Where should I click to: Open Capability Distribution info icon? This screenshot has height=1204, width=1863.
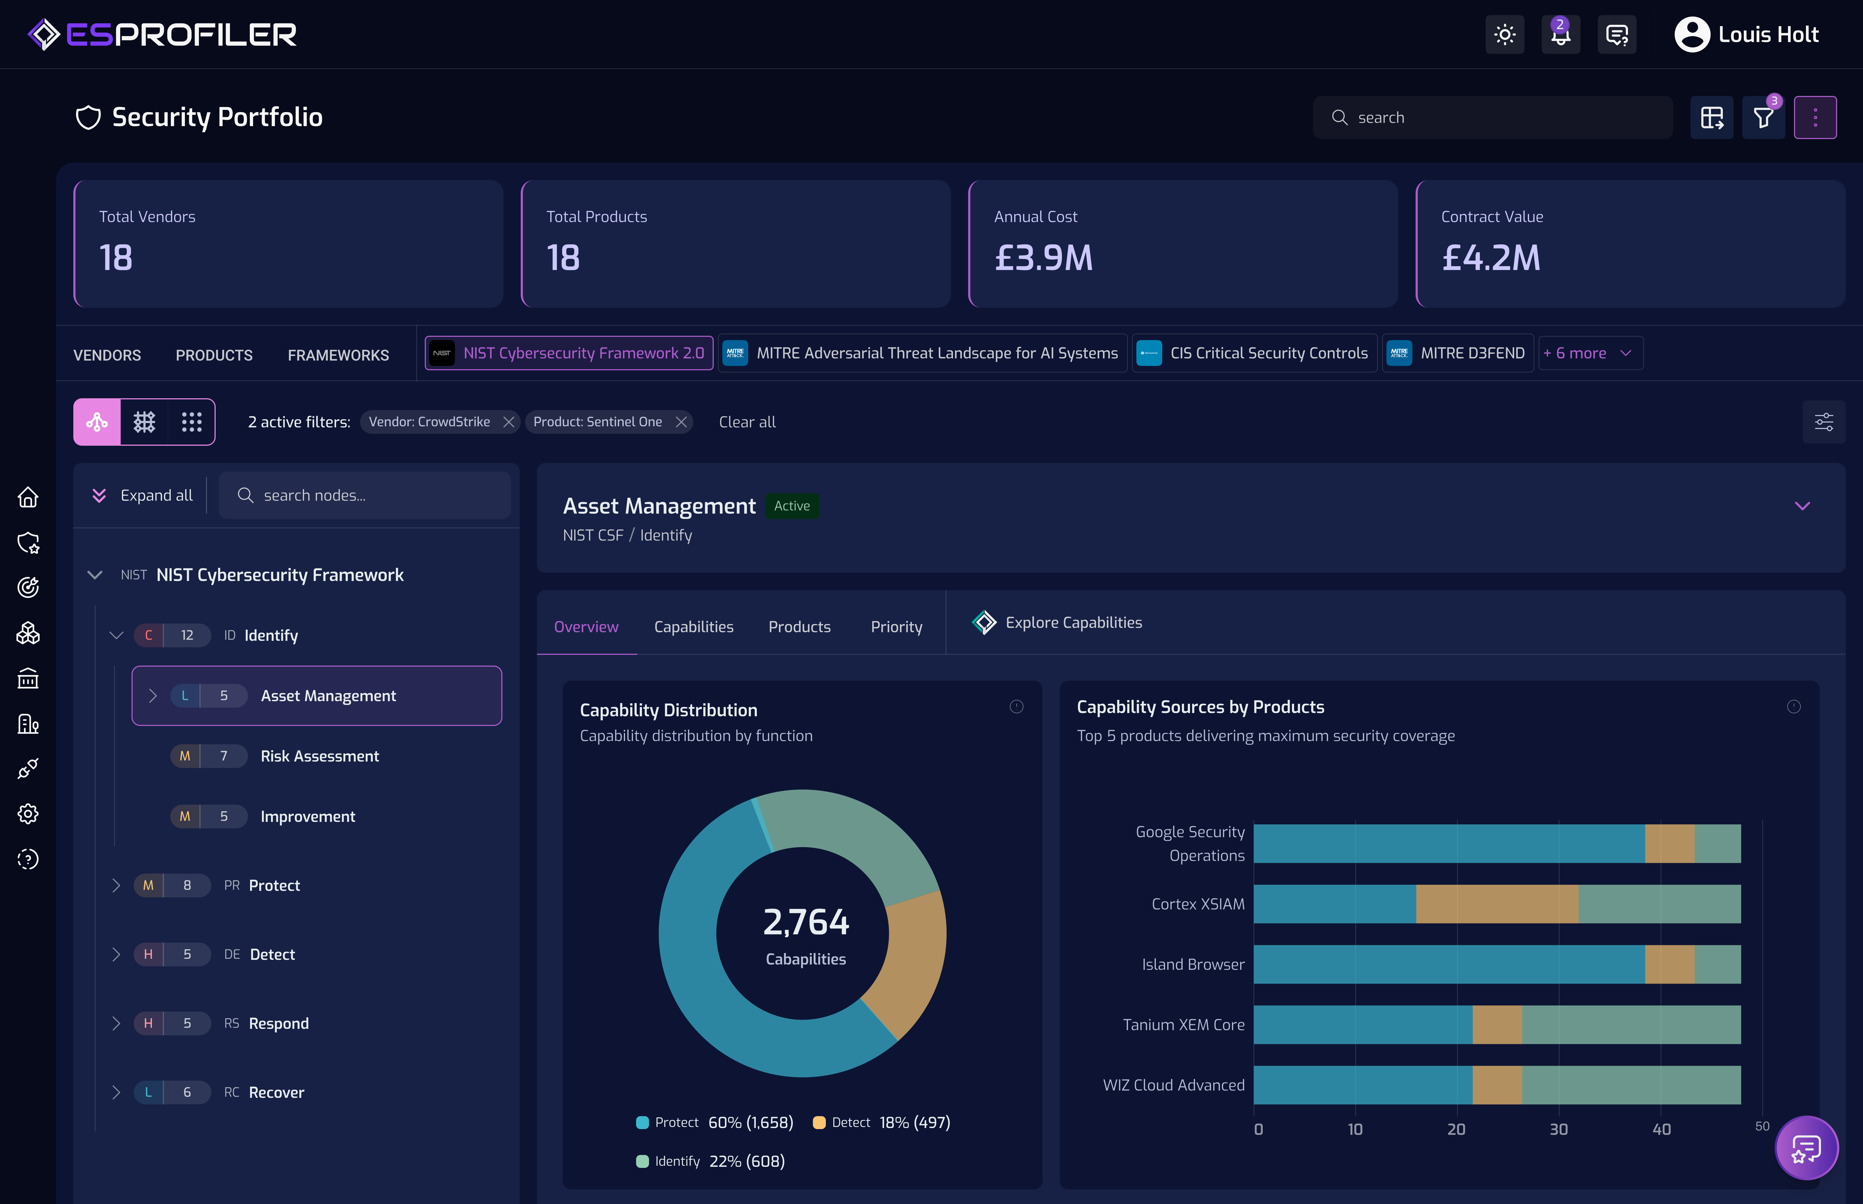(x=1016, y=707)
